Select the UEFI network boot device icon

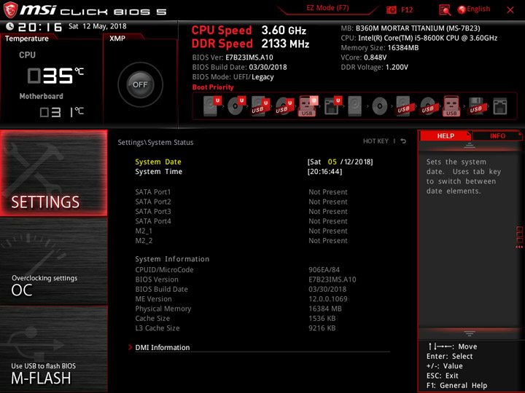coord(332,106)
